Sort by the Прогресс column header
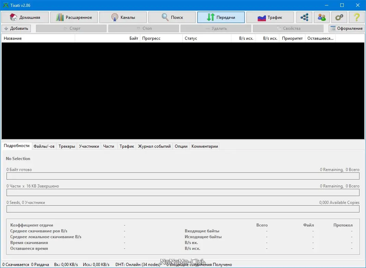This screenshot has height=268, width=366. 161,38
